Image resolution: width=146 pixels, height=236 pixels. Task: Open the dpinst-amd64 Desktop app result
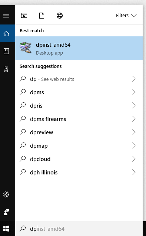(x=79, y=48)
